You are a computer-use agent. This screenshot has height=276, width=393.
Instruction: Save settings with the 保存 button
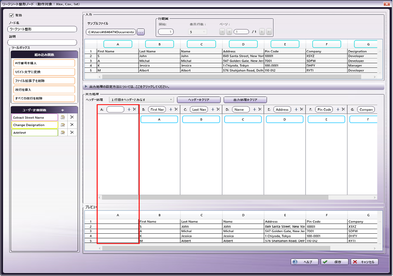click(x=335, y=262)
